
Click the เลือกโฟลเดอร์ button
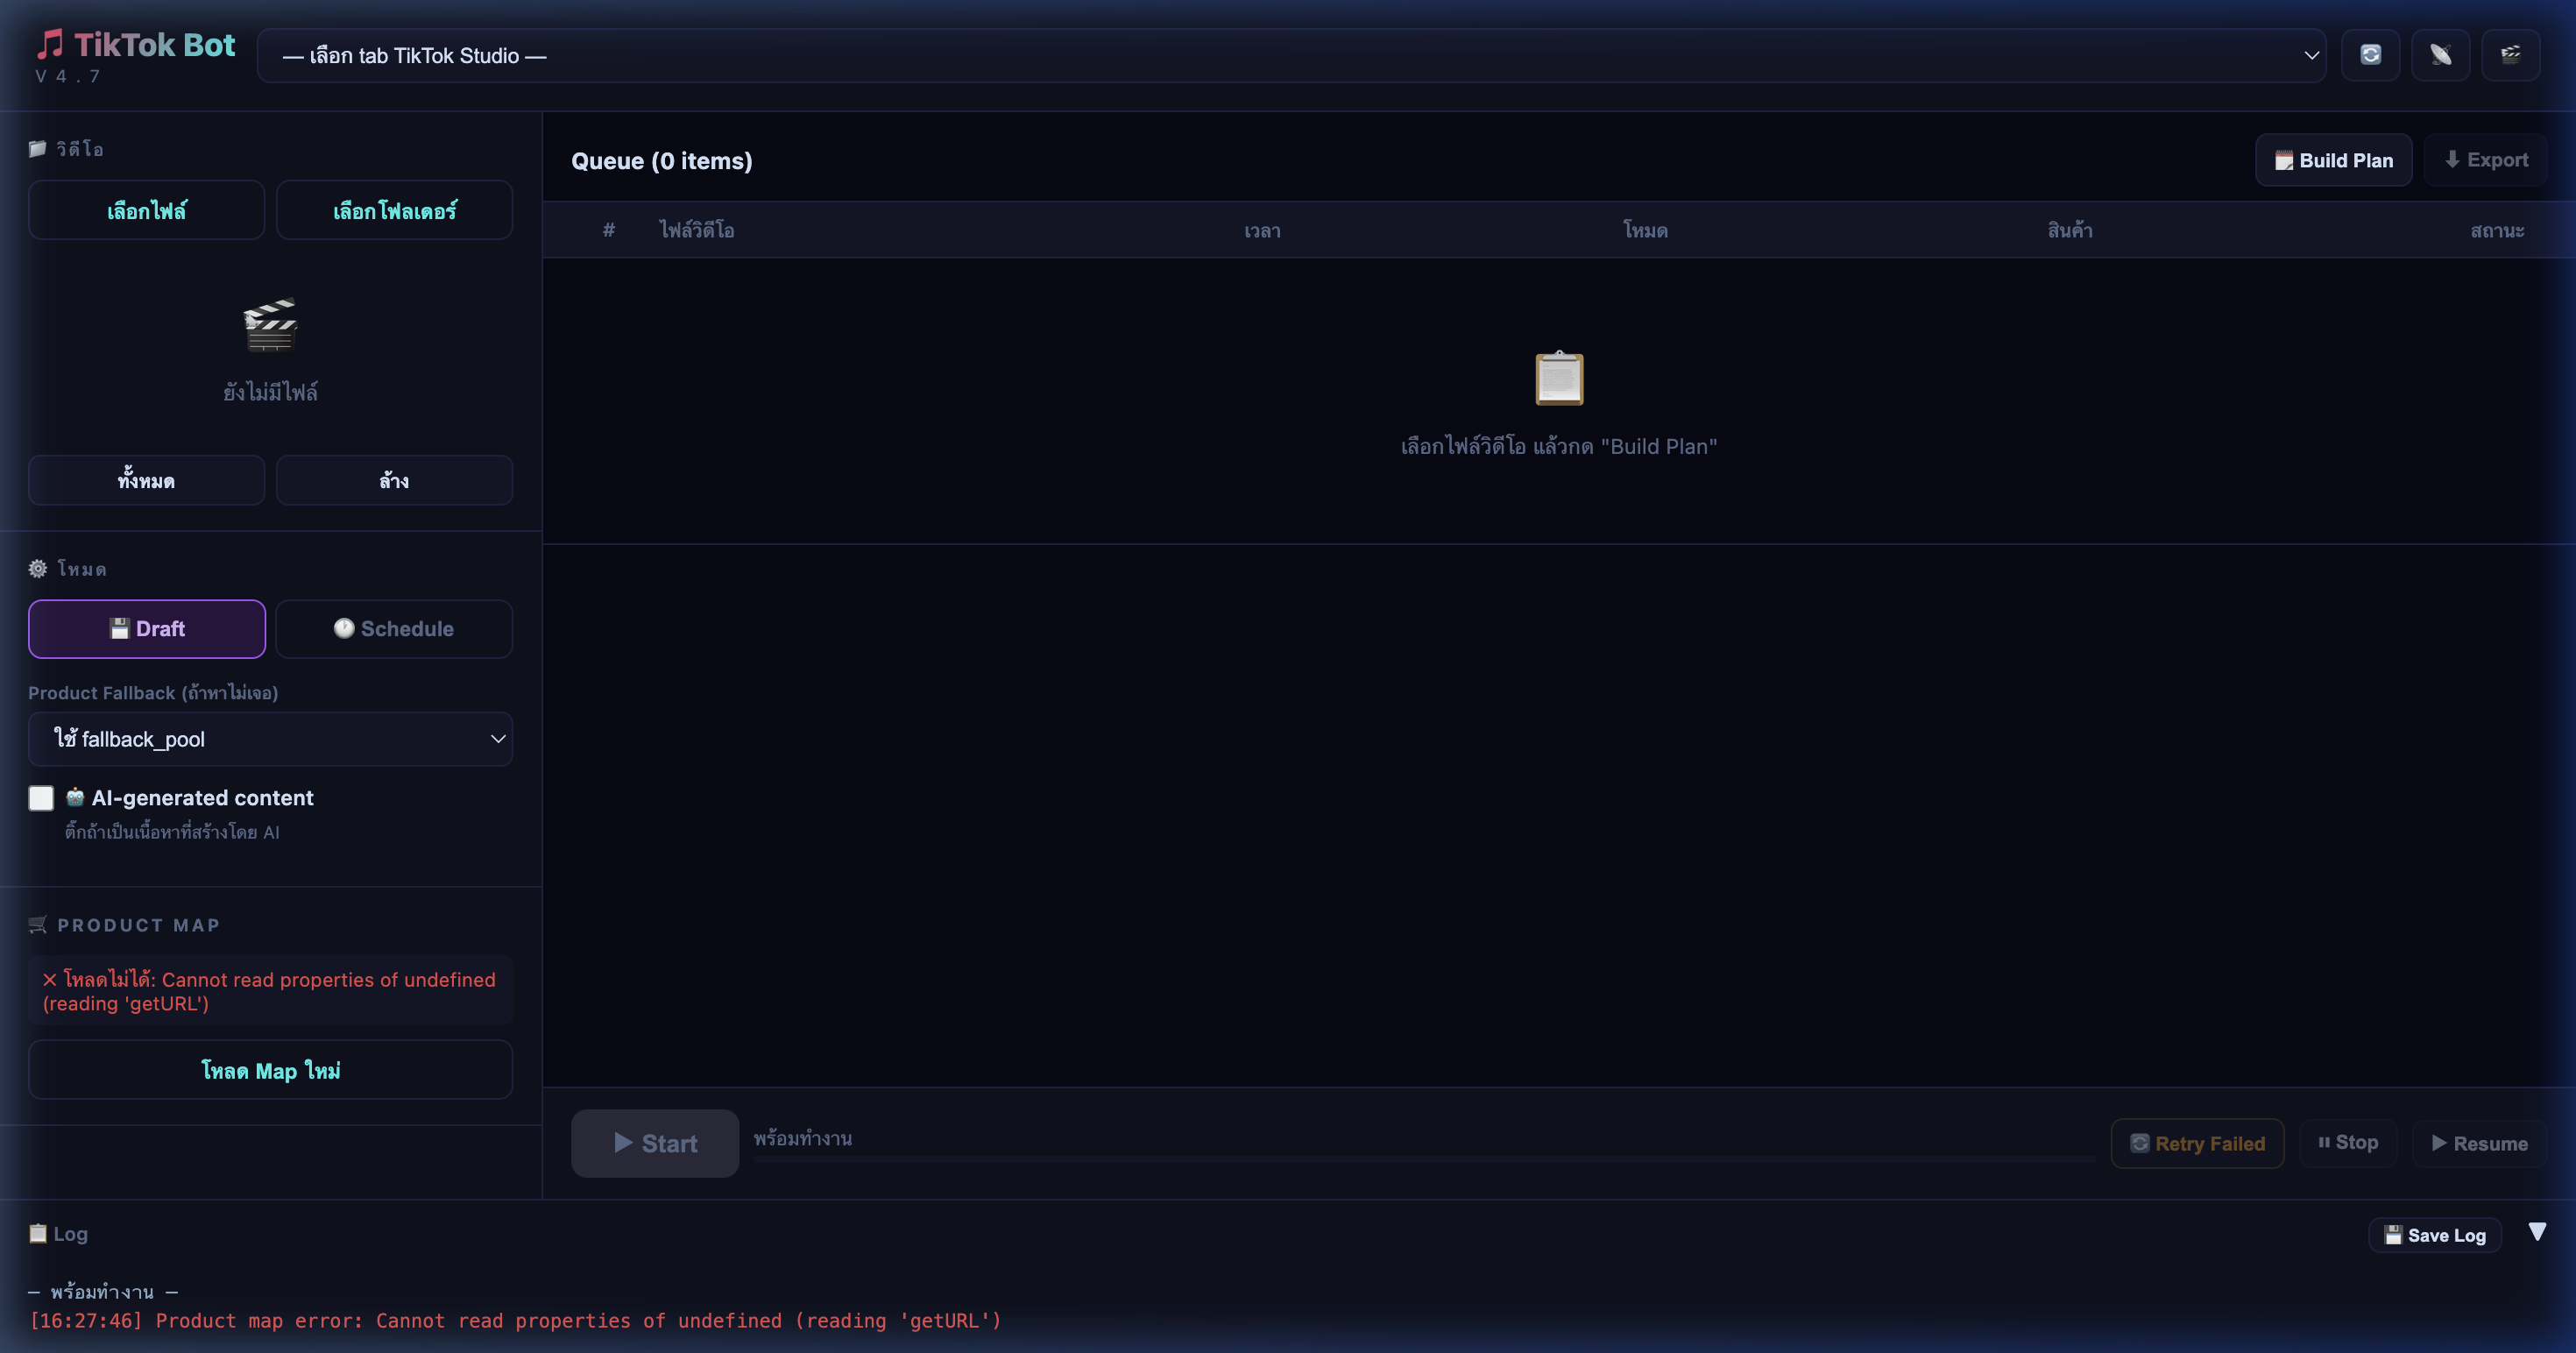[x=394, y=210]
